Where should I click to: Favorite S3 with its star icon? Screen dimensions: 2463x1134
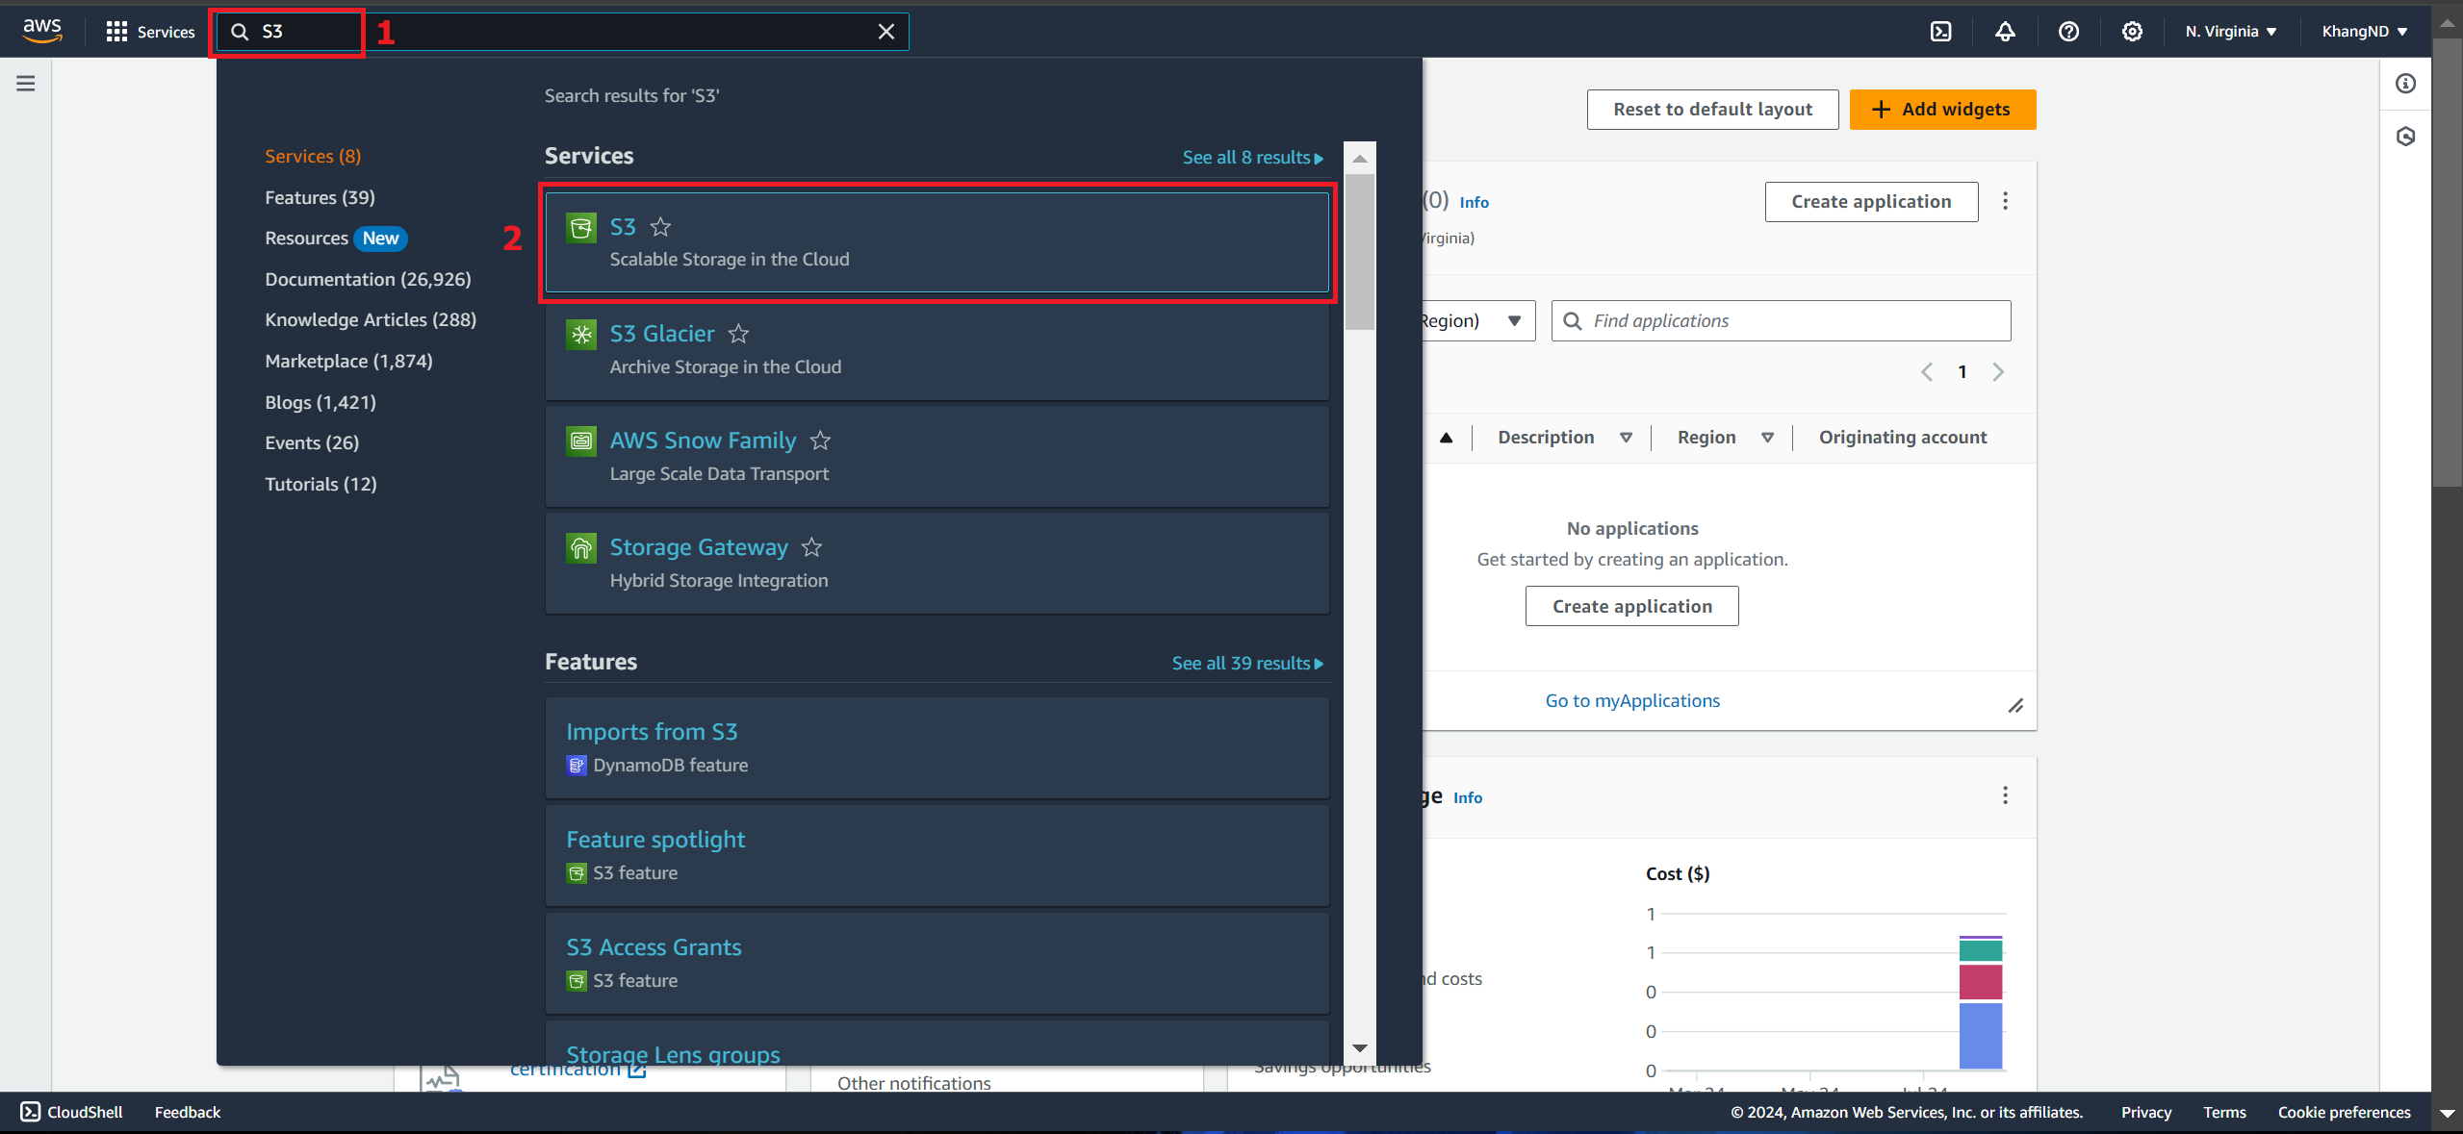point(660,227)
